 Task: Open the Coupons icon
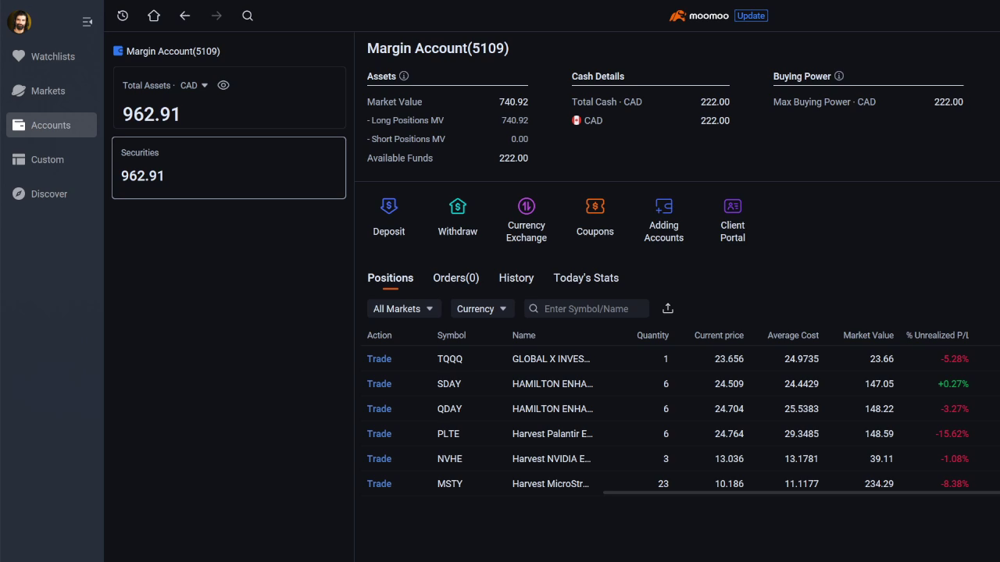pos(595,207)
